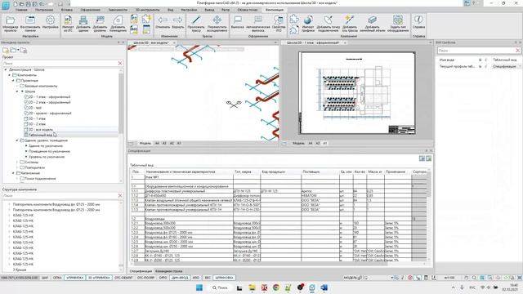The width and height of the screenshot is (523, 294).
Task: Switch to Командная строка tab
Action: point(169,271)
